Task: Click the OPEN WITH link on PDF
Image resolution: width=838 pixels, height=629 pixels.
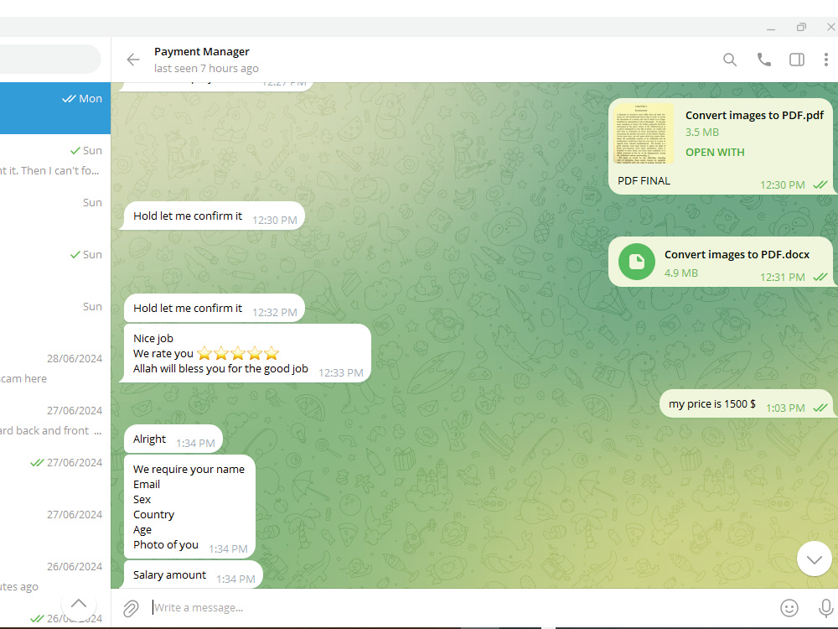Action: (715, 153)
